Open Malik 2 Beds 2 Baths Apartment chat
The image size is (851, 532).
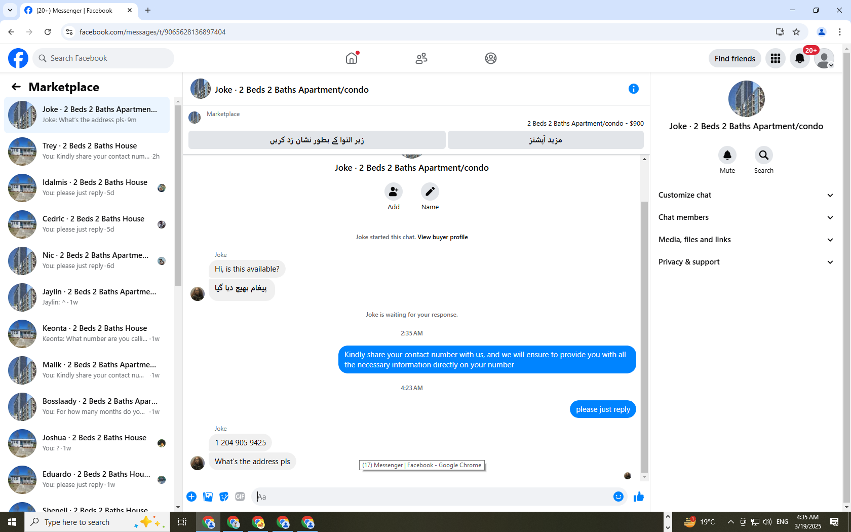point(87,370)
